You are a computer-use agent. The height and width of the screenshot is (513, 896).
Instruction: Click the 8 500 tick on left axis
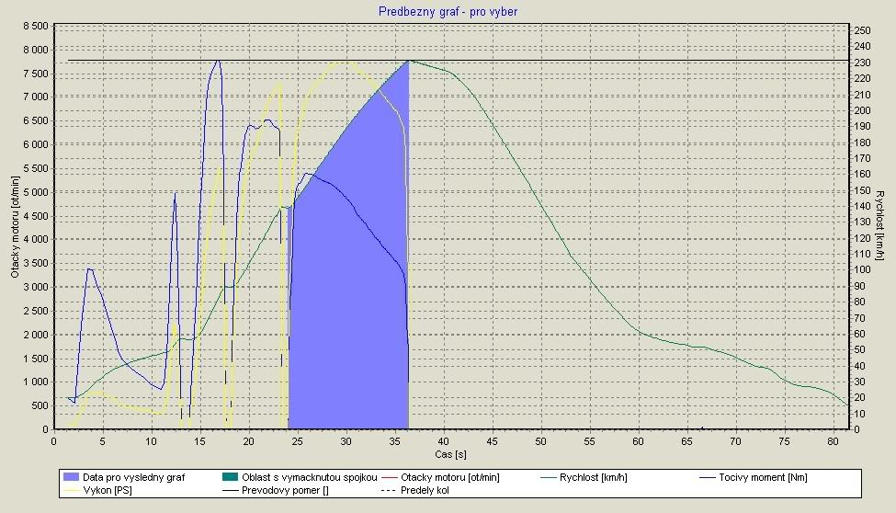coord(35,26)
